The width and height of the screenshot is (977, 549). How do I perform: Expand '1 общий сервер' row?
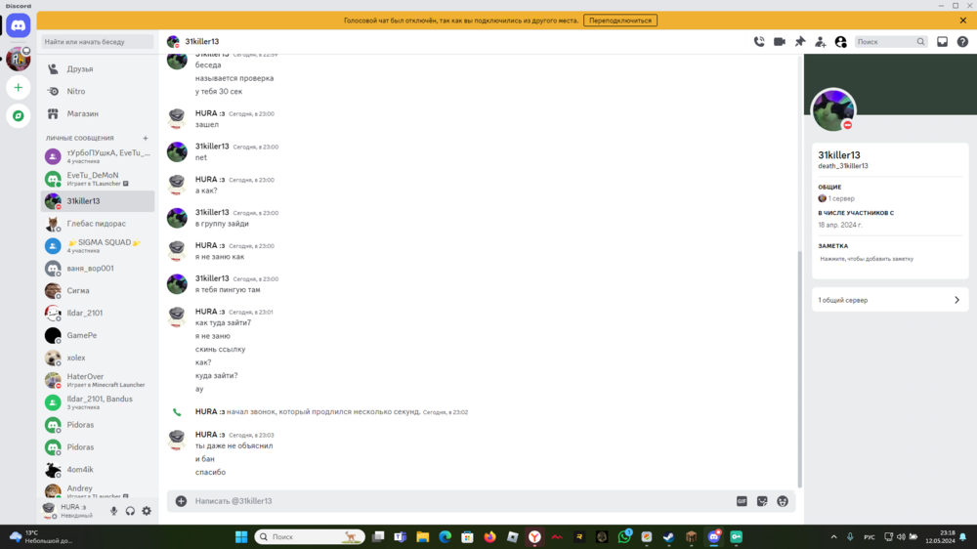(890, 300)
